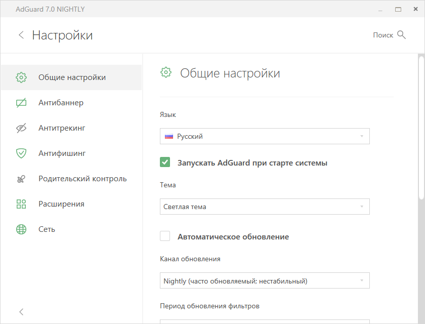Click the Антибаннер crossed-banner icon
425x324 pixels.
click(21, 103)
